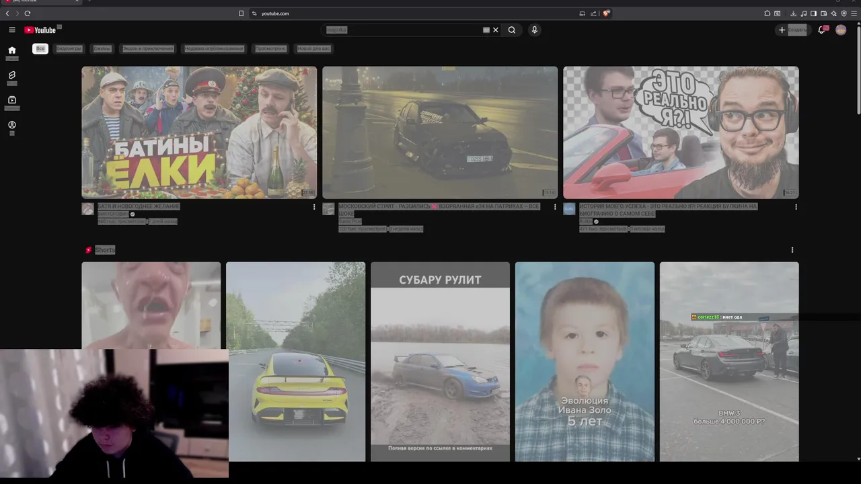
Task: Open the old man face Short
Action: pyautogui.click(x=151, y=305)
